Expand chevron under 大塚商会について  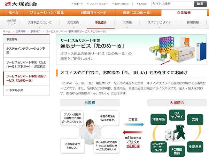pyautogui.click(x=39, y=27)
